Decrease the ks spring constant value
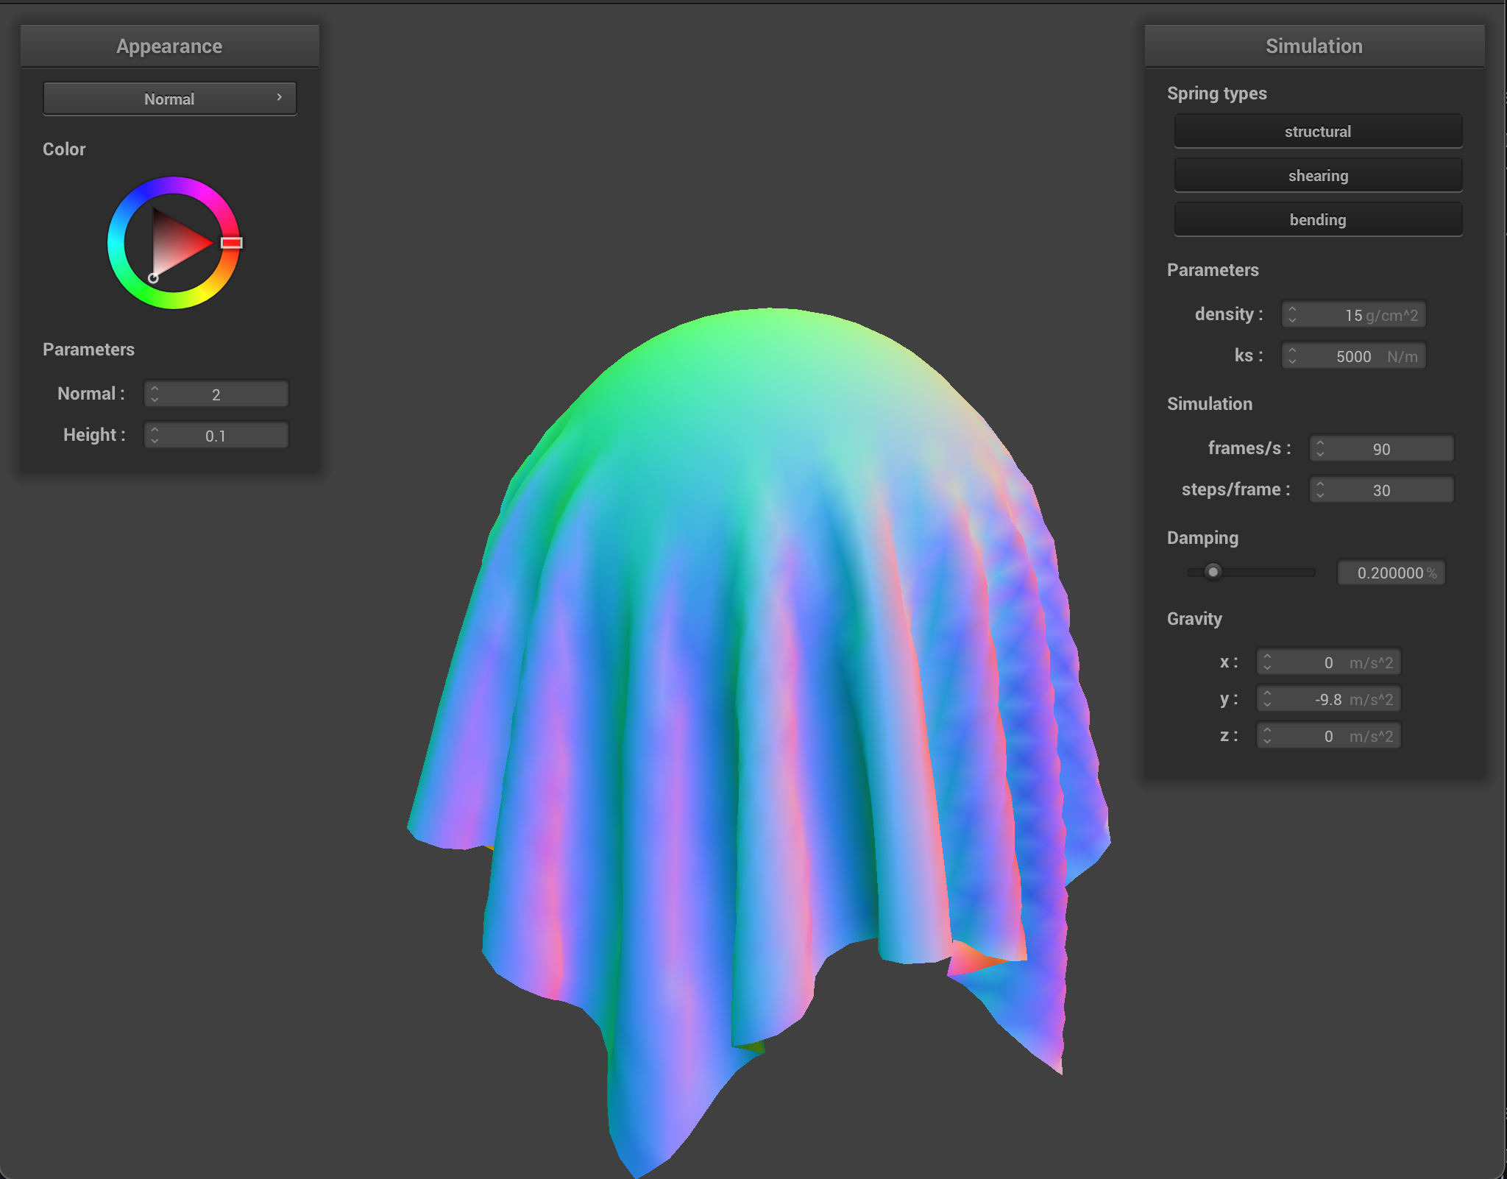This screenshot has height=1179, width=1507. pyautogui.click(x=1294, y=360)
